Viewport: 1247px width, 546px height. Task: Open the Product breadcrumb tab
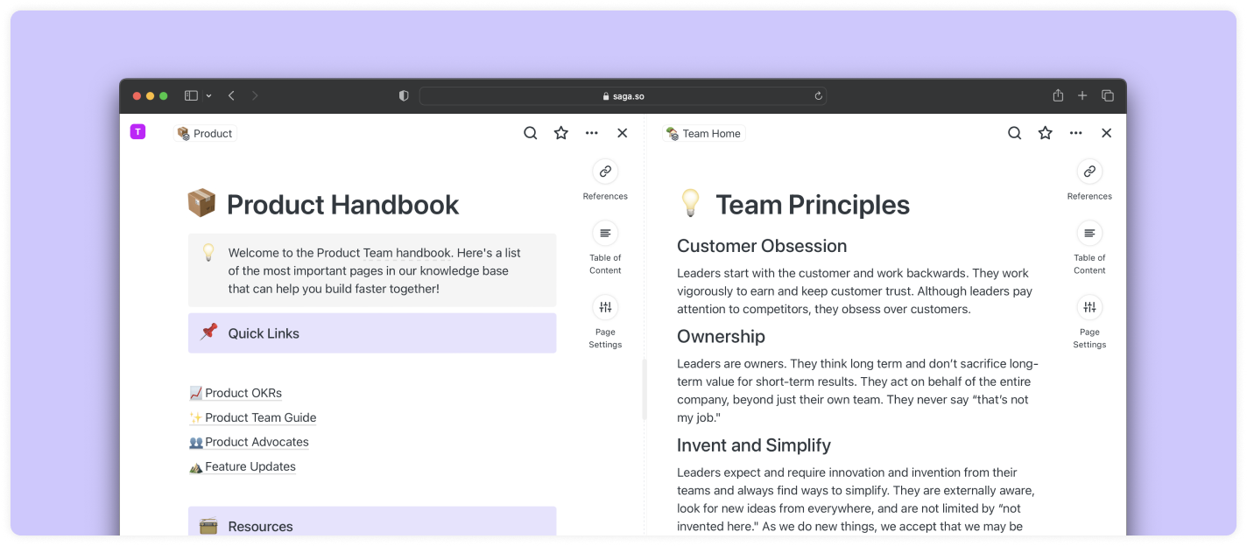(x=206, y=134)
